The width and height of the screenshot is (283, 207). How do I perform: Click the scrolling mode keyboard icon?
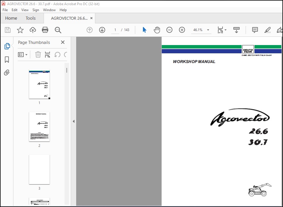[236, 30]
